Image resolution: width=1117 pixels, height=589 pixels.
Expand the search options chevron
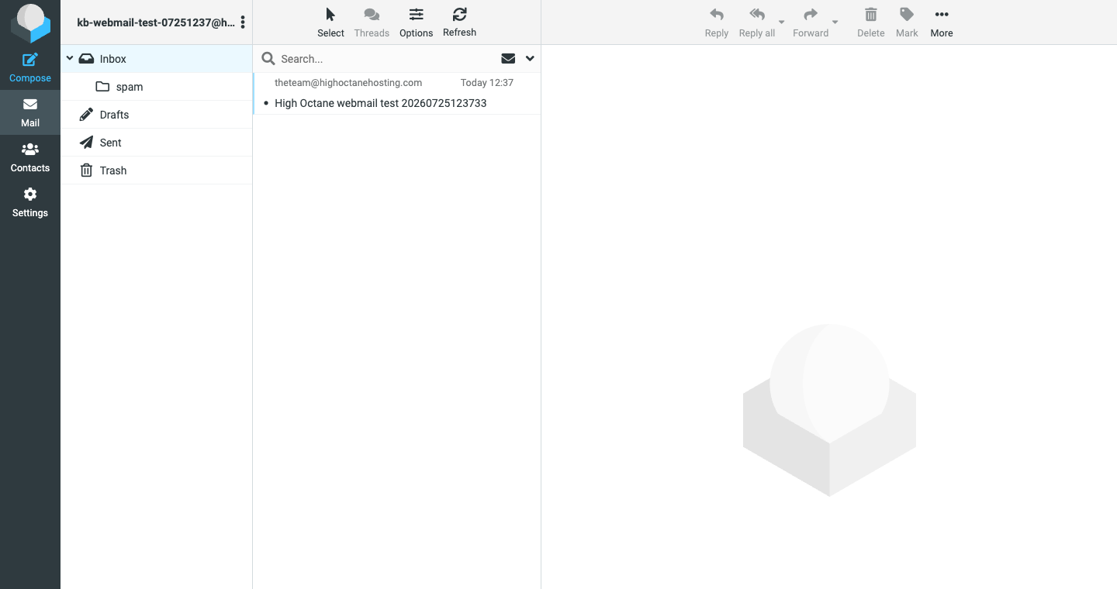point(531,59)
